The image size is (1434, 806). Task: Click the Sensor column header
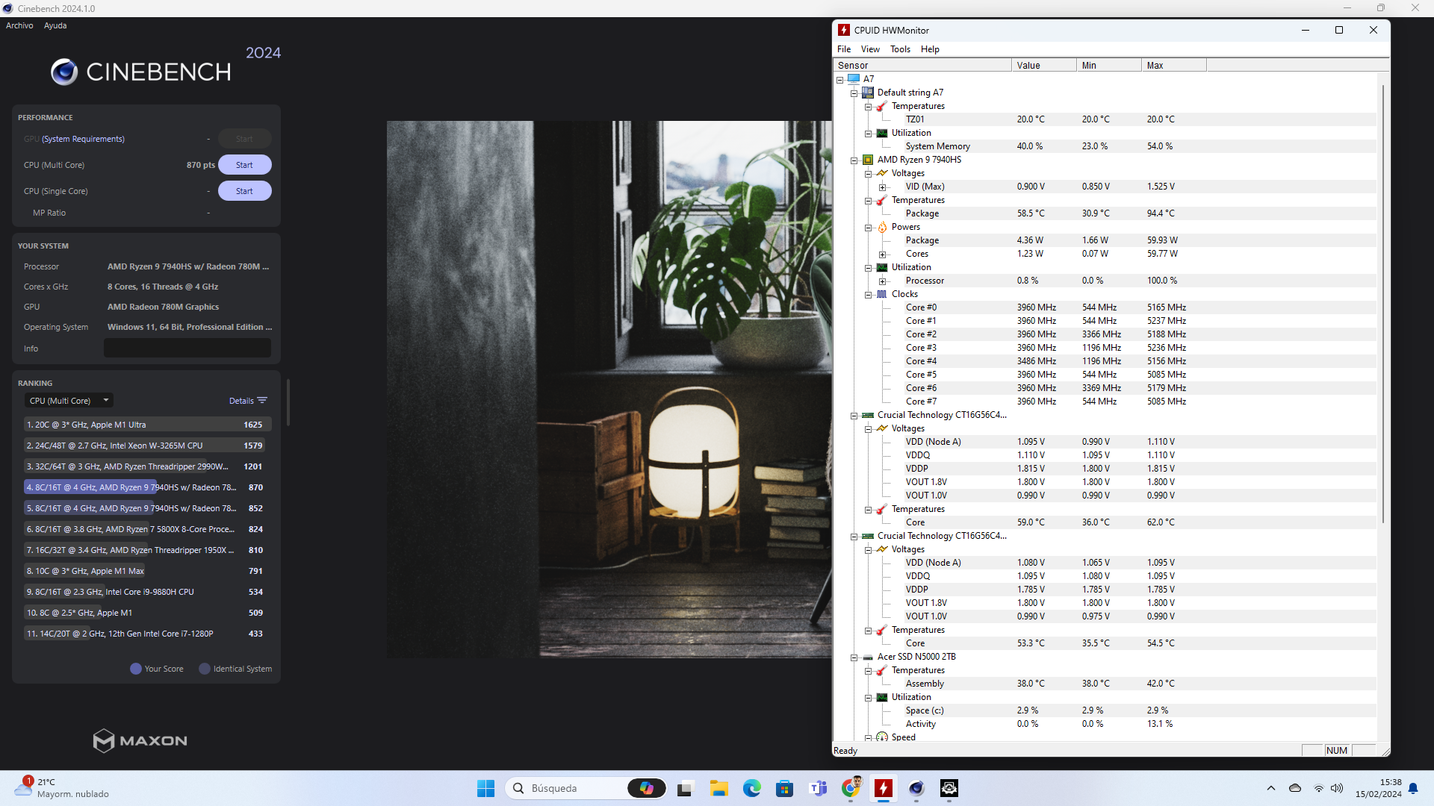click(x=922, y=65)
